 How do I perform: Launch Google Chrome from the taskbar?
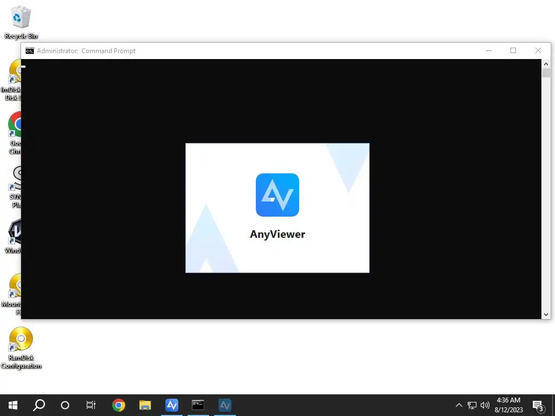(x=119, y=405)
